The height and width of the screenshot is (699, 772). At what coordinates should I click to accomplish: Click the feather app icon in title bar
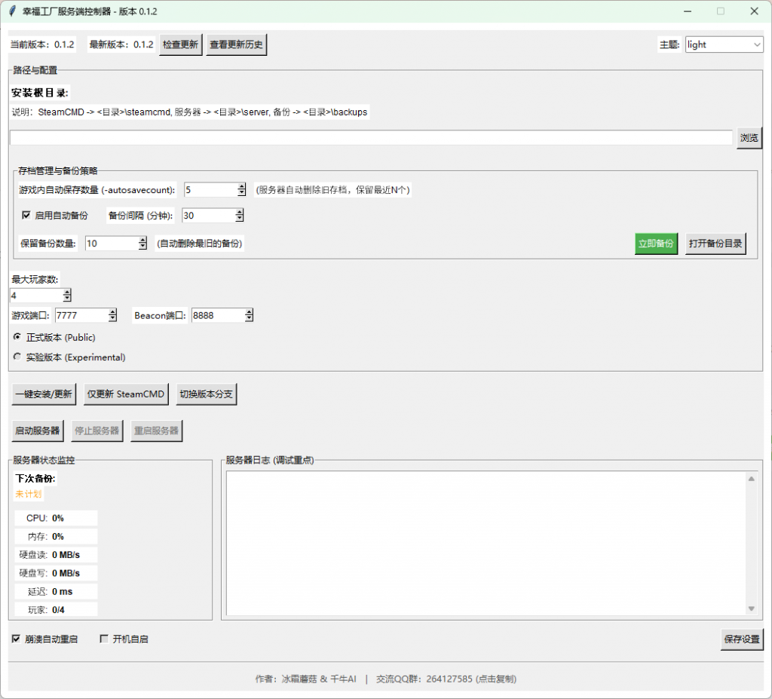click(11, 11)
